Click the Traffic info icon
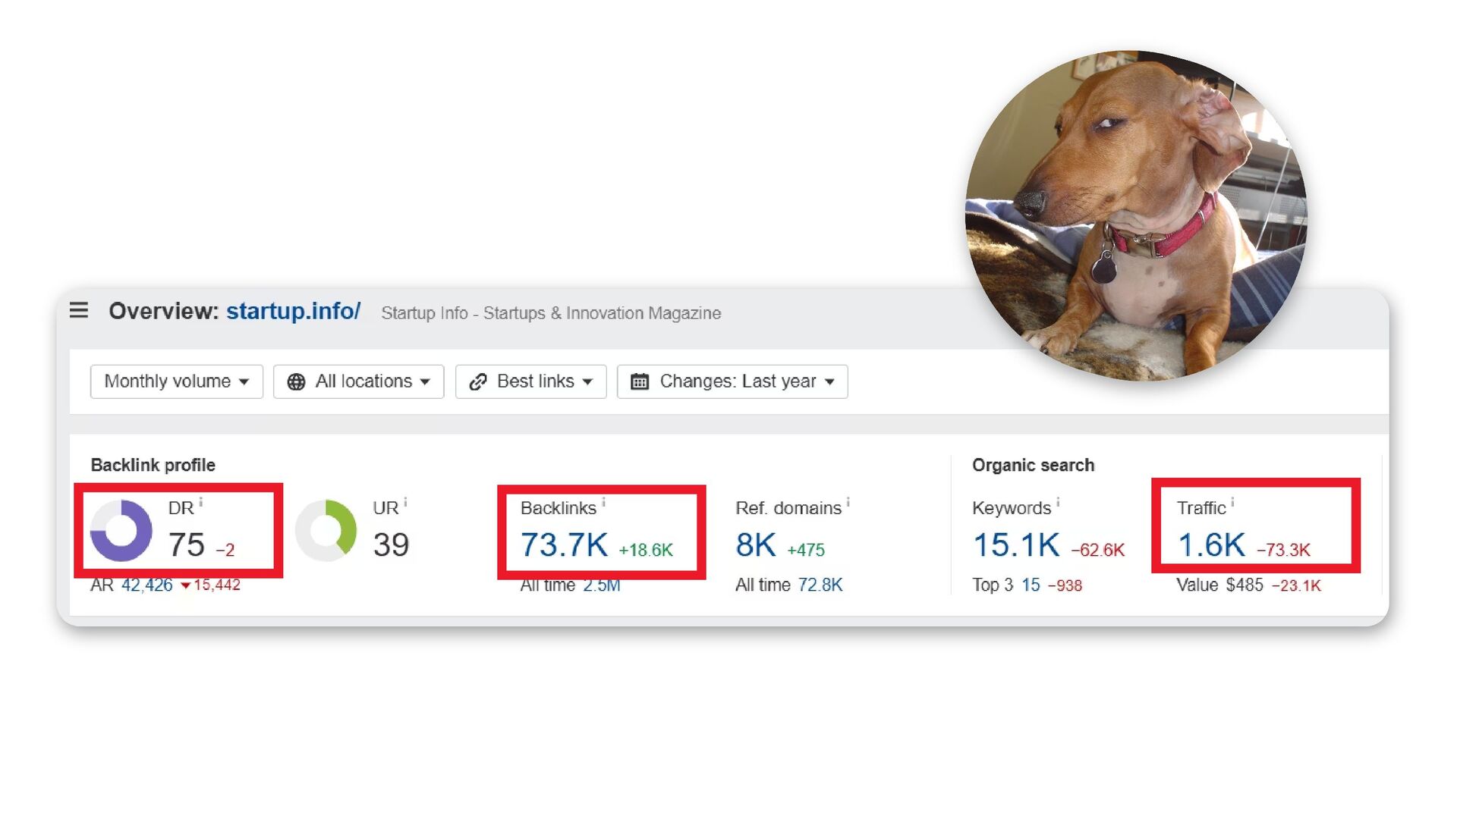 tap(1232, 503)
